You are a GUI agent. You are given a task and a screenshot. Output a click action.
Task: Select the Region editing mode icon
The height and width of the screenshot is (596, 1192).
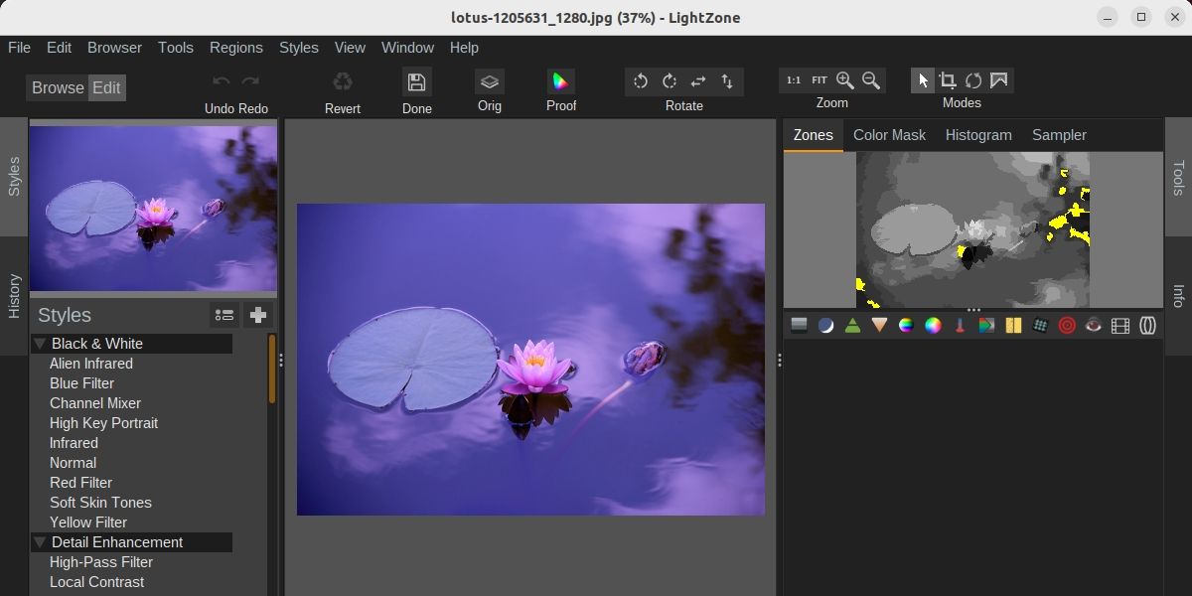[x=999, y=80]
